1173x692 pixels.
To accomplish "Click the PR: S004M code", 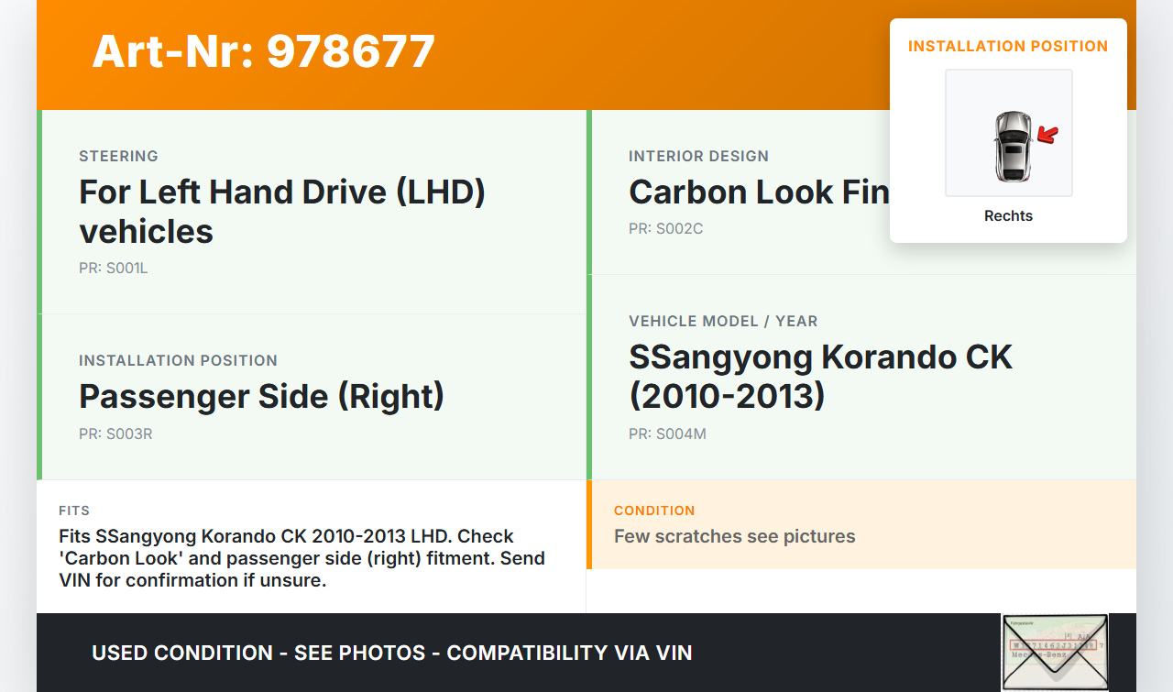I will click(x=667, y=434).
